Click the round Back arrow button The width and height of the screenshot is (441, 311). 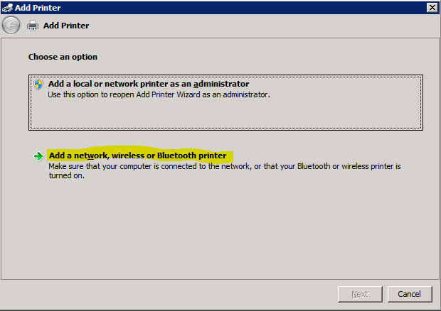pyautogui.click(x=11, y=26)
